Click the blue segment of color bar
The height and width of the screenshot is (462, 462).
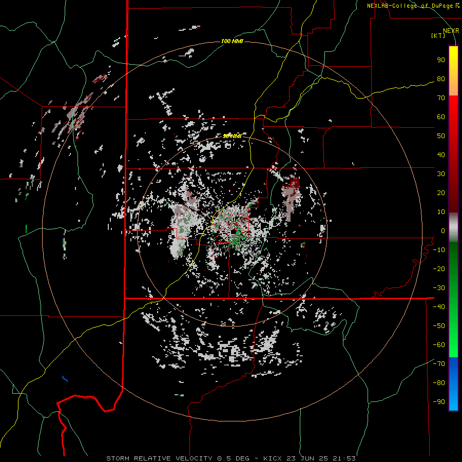[453, 384]
